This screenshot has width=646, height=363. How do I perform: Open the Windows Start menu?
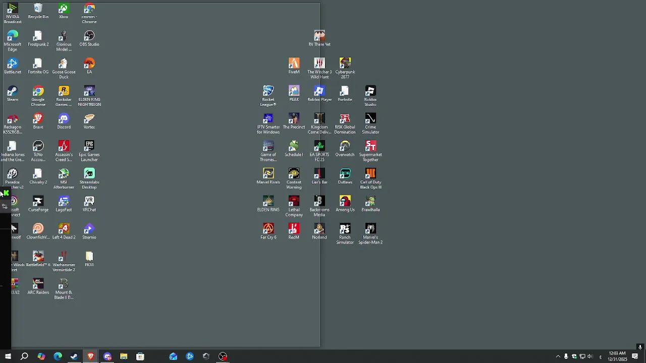[x=8, y=356]
